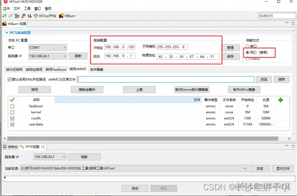Switch to 烧写Fastboot tab
Viewport: 297px width, 196px height.
click(56, 70)
